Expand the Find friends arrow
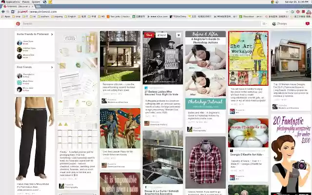Image resolution: width=312 pixels, height=195 pixels. point(52,67)
